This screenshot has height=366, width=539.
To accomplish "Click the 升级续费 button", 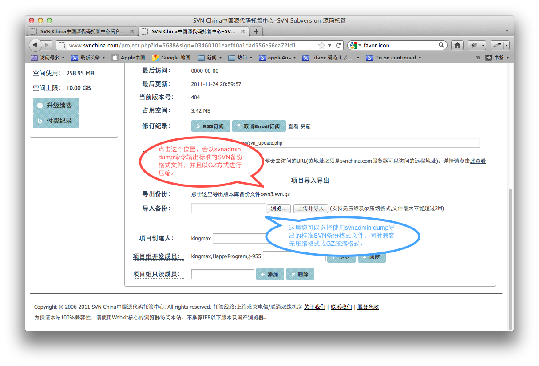I will (56, 106).
